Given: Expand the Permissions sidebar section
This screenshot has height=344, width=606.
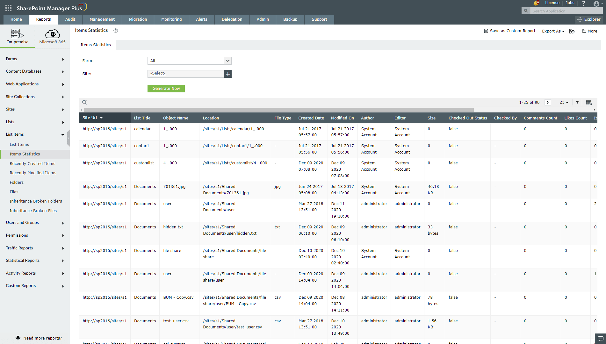Looking at the screenshot, I should [35, 235].
